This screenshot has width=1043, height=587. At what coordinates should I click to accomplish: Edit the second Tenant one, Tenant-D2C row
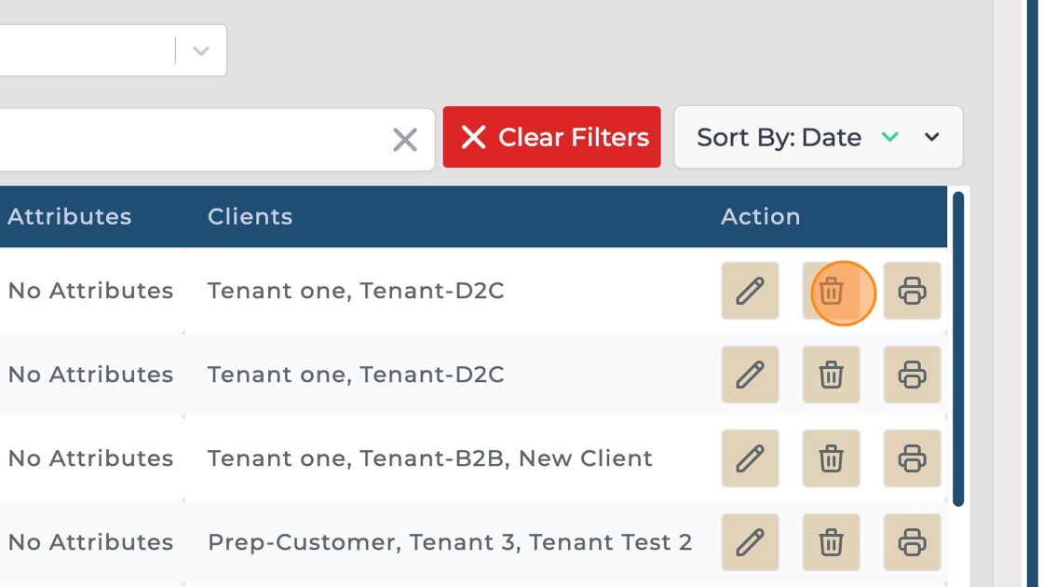(x=750, y=375)
